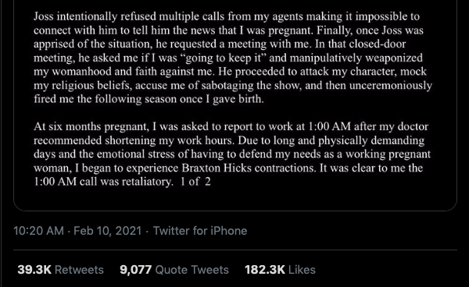469x287 pixels.
Task: Select the 182.3K likes count number
Action: click(x=265, y=270)
